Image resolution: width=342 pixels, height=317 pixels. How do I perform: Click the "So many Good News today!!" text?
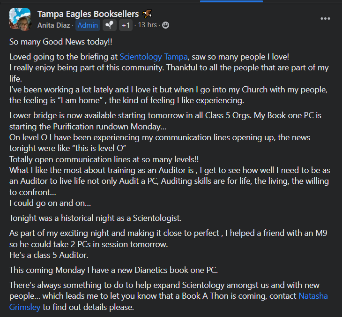point(61,42)
